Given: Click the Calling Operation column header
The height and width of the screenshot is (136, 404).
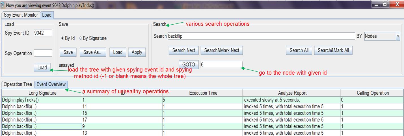Looking at the screenshot, I should (372, 93).
